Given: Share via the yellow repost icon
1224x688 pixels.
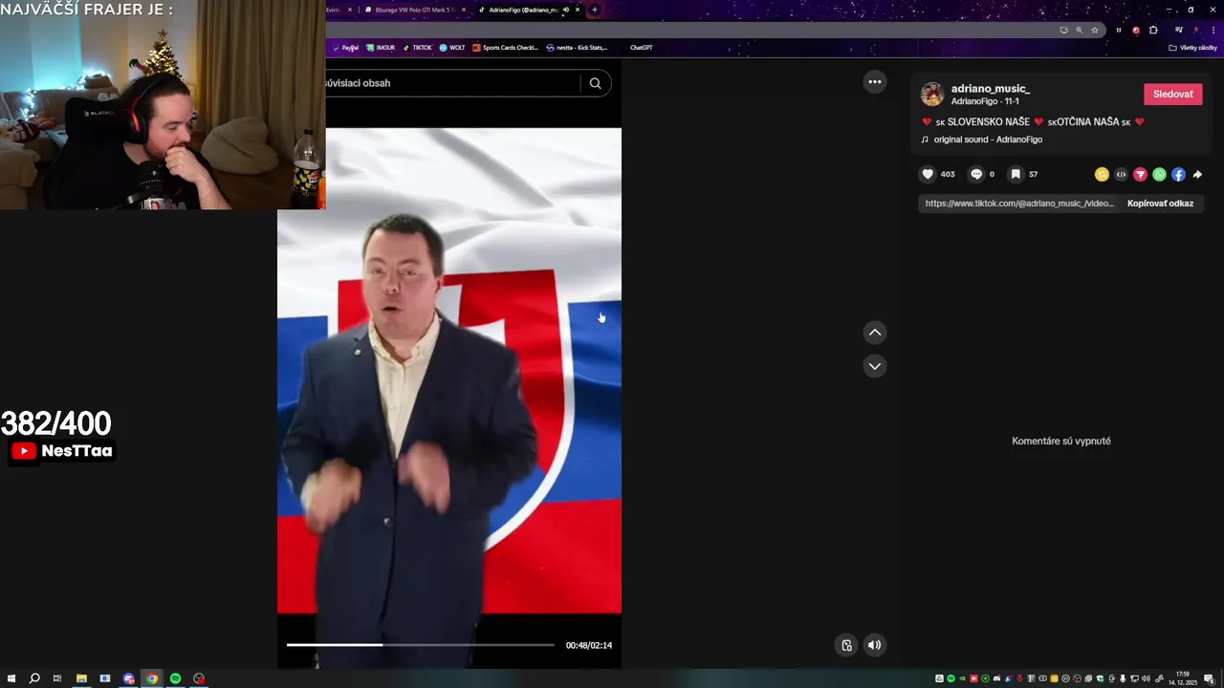Looking at the screenshot, I should (x=1102, y=174).
